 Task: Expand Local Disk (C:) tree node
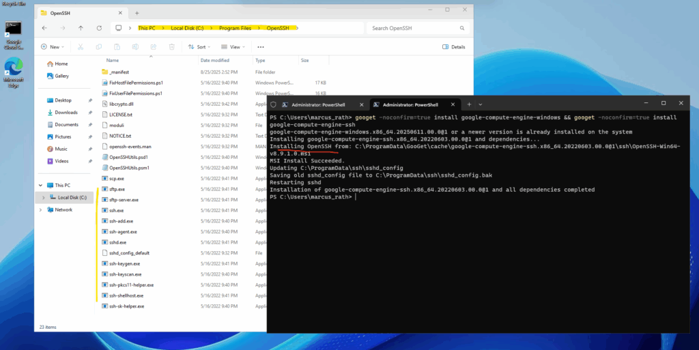[43, 197]
